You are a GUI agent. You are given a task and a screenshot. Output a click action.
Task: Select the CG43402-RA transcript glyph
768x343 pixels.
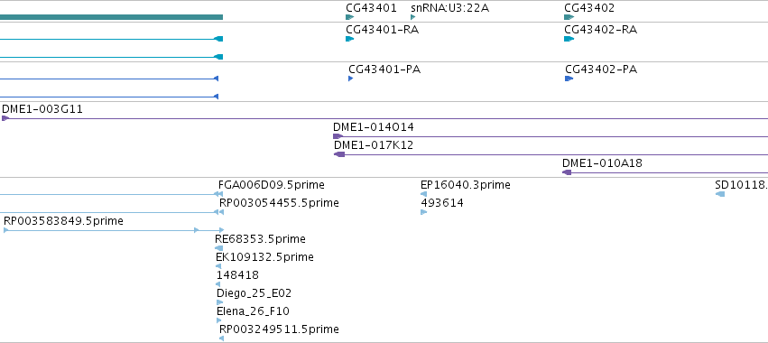click(x=569, y=39)
